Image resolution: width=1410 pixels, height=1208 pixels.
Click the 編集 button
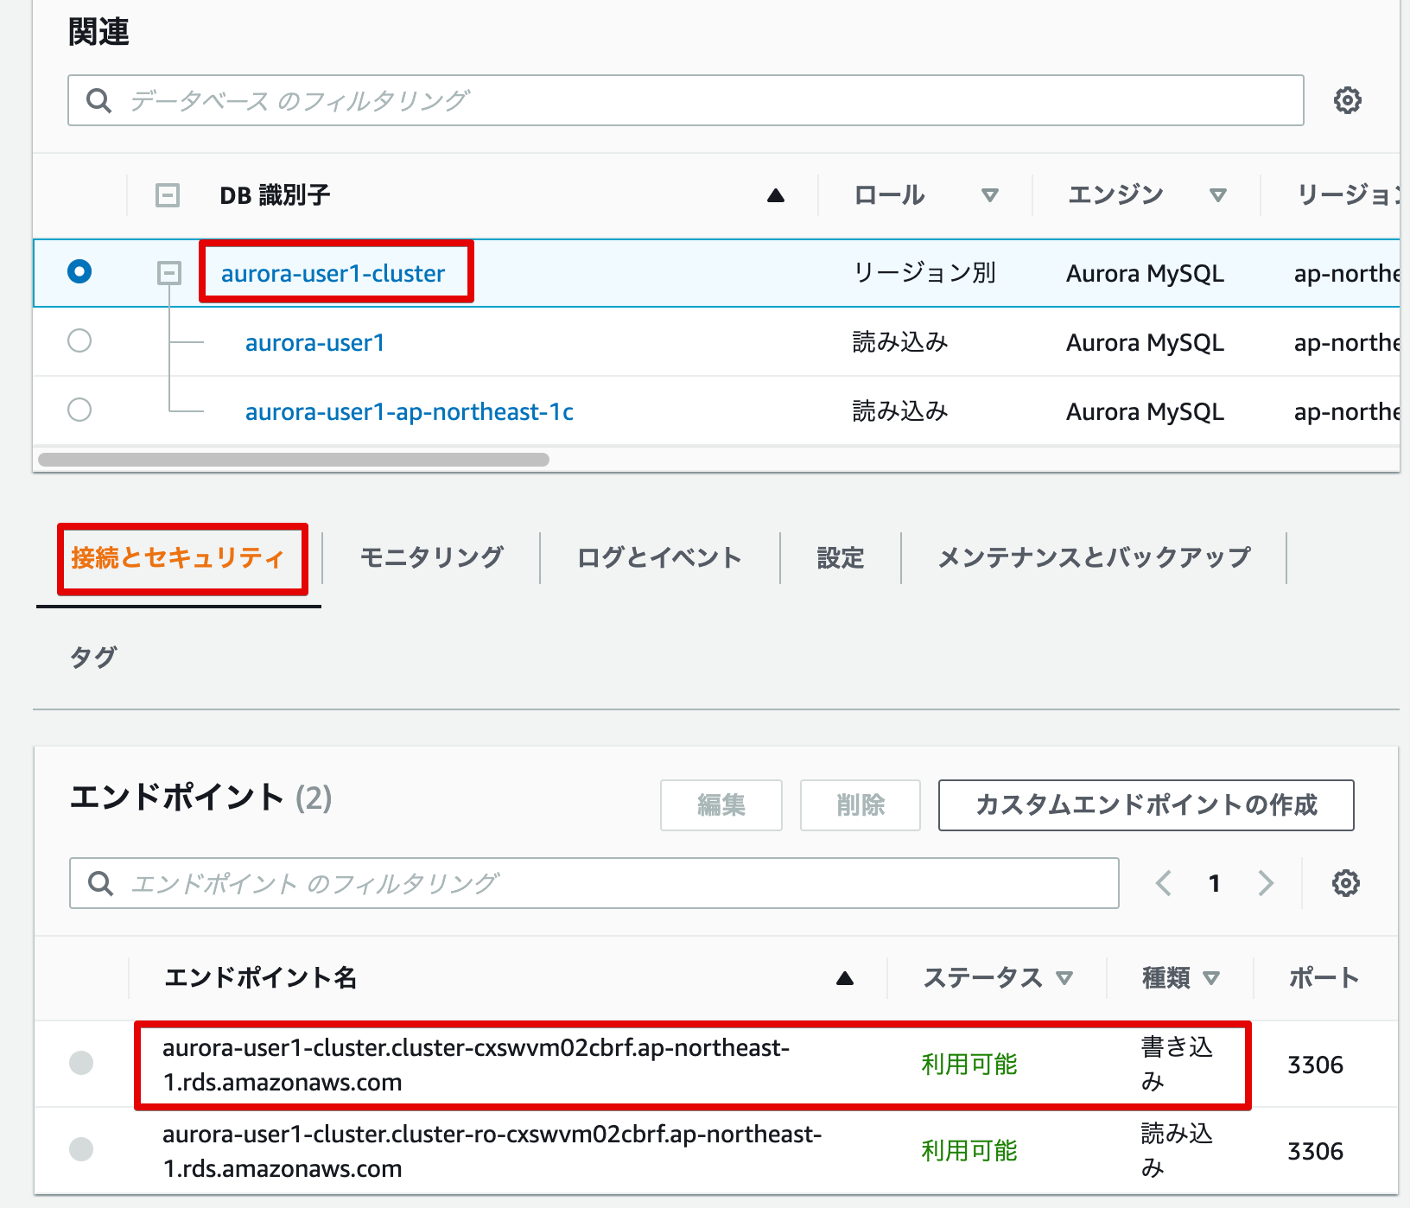(721, 805)
